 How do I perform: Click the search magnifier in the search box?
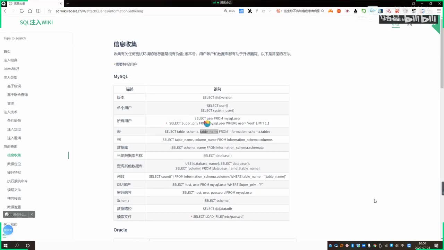click(323, 11)
